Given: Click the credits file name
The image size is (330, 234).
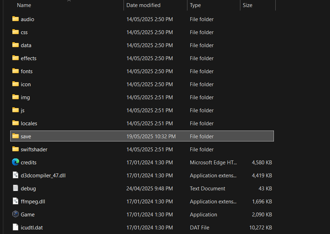Looking at the screenshot, I should click(x=29, y=163).
